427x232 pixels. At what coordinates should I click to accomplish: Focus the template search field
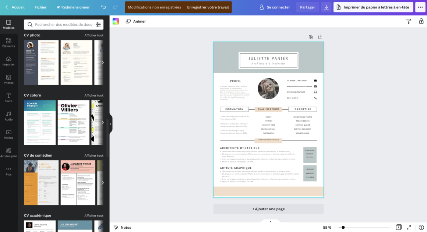(x=64, y=25)
